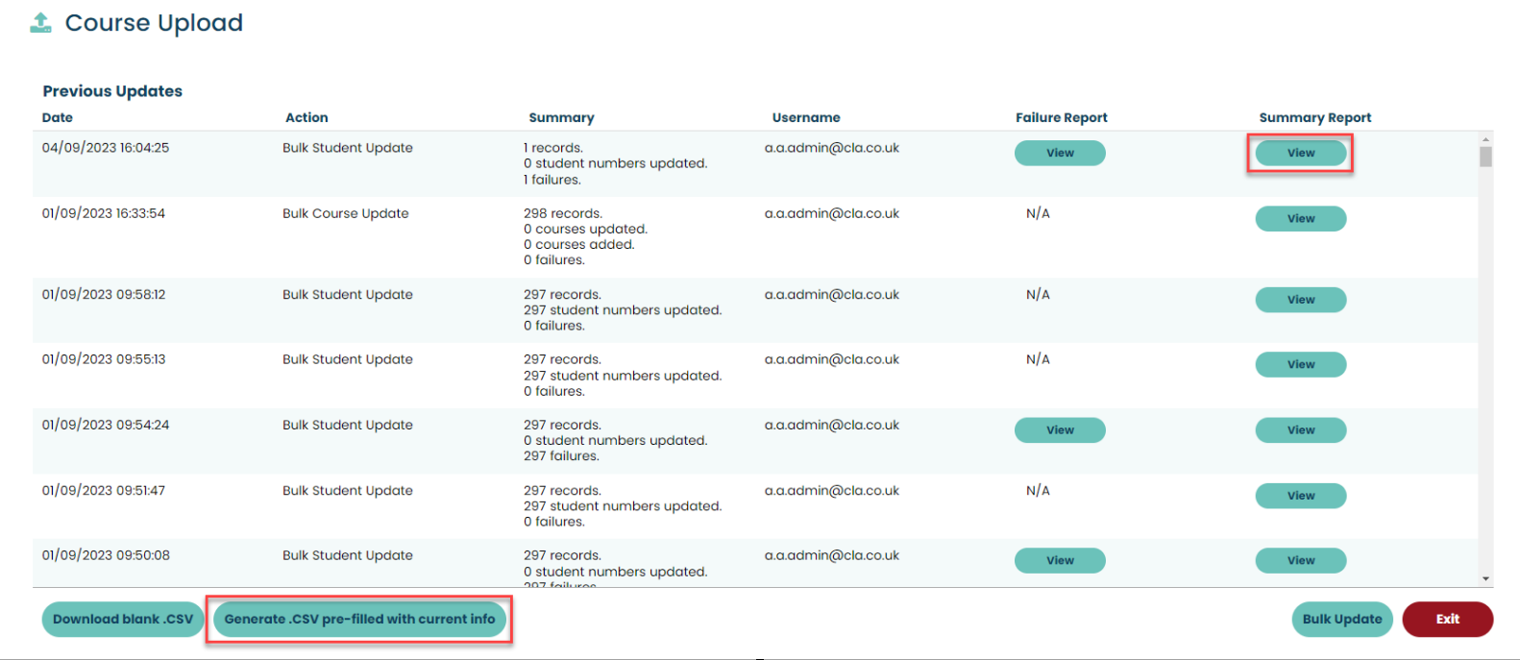The image size is (1520, 660).
Task: Open summary report for 01/09/2023 09:55:13 entry
Action: click(x=1300, y=365)
